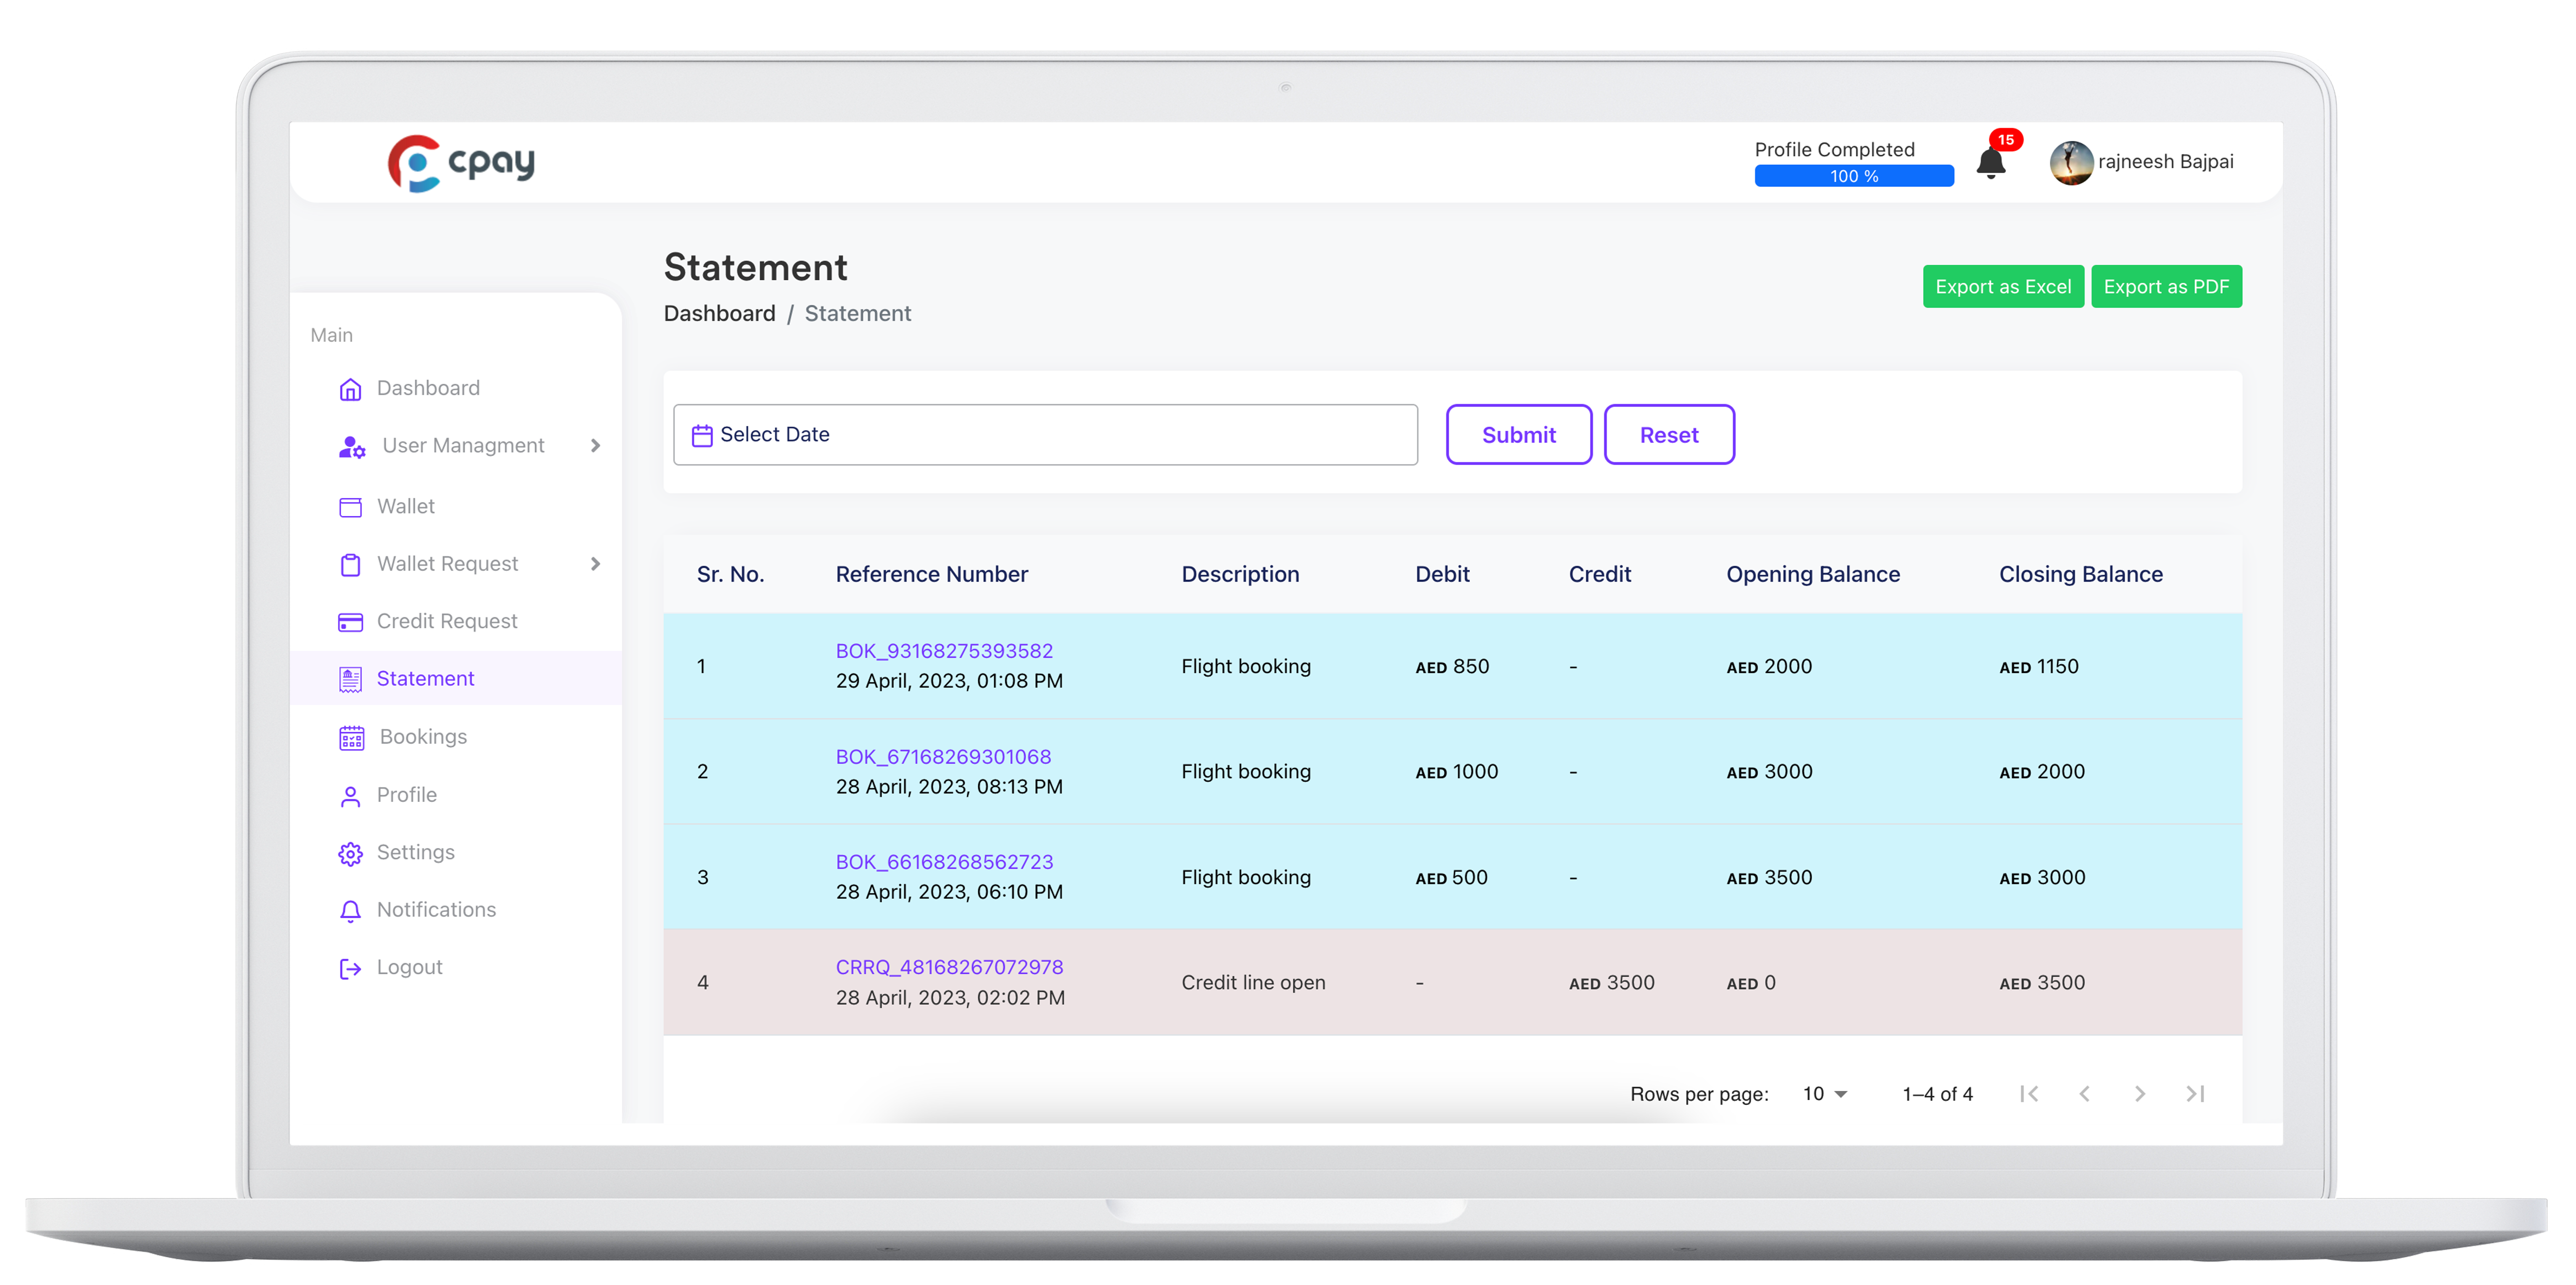The height and width of the screenshot is (1285, 2576).
Task: Click Export as Excel button
Action: [x=2003, y=286]
